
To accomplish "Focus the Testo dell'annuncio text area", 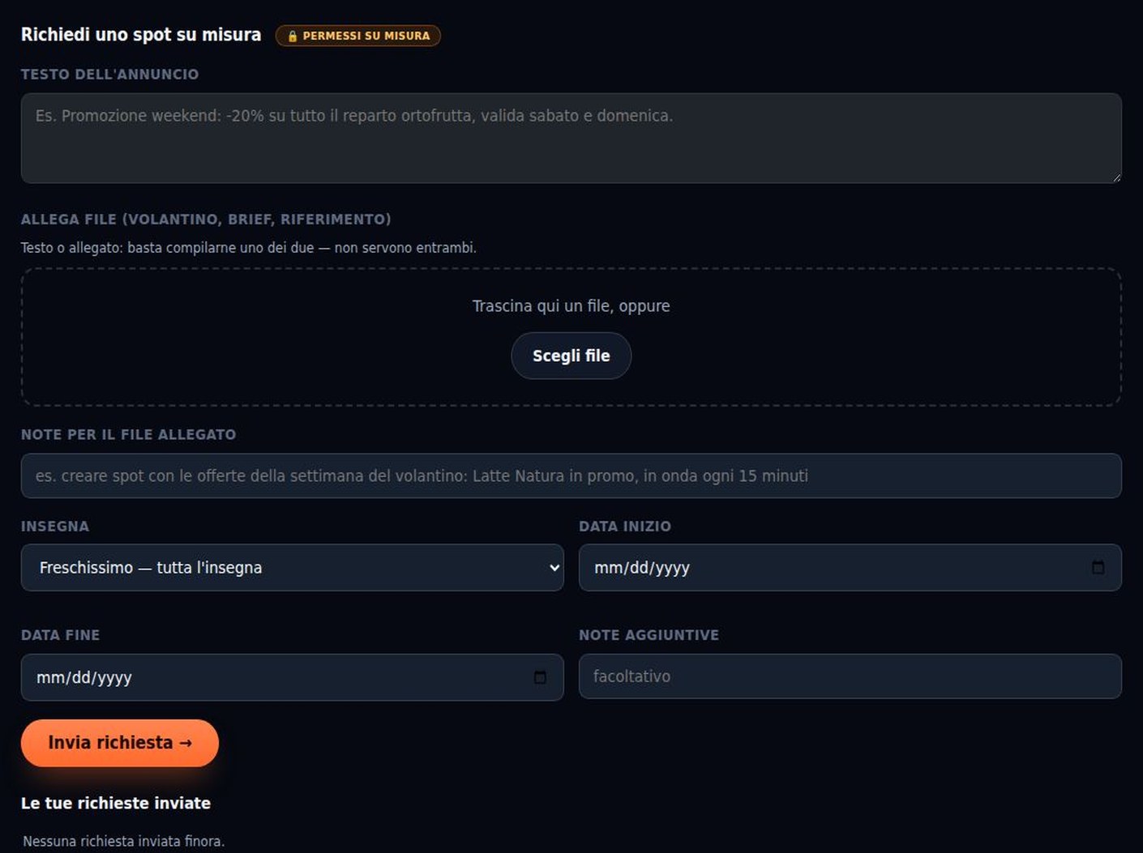I will [571, 138].
